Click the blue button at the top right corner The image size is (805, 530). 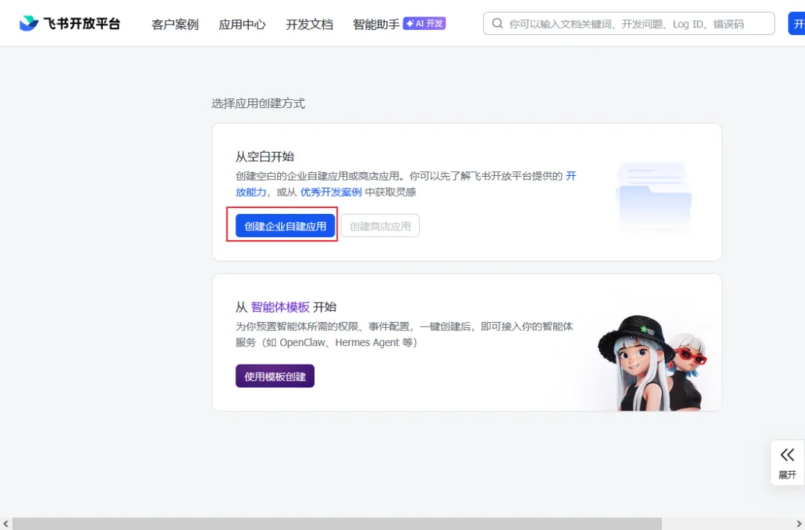798,23
